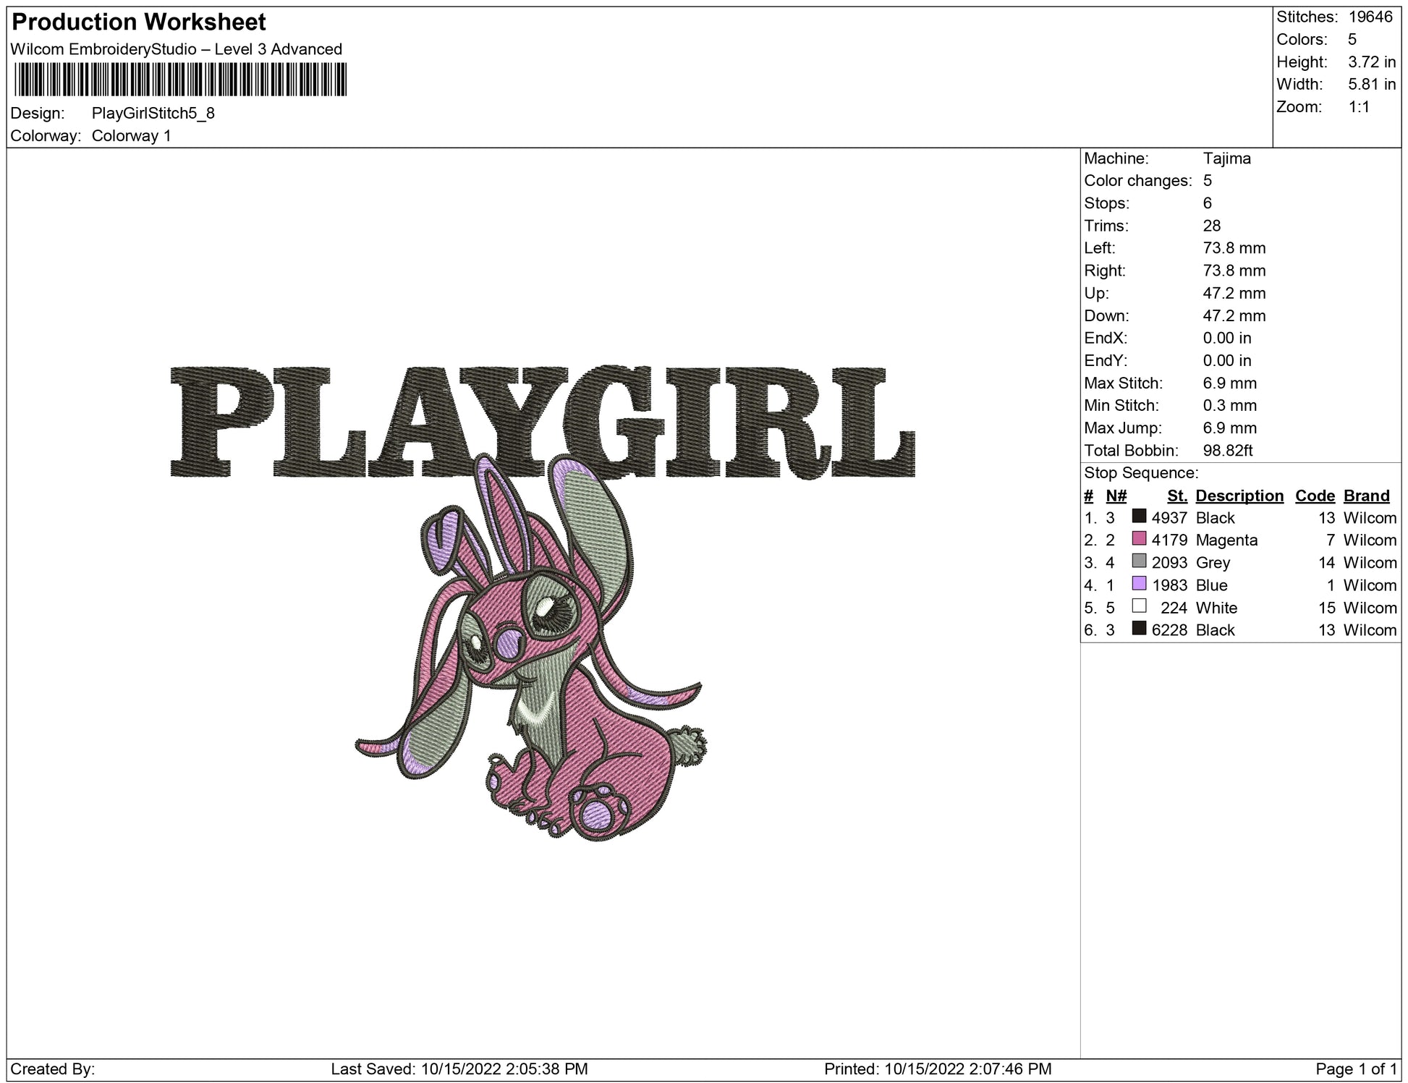Click the barcode under the studio title
Screen dimensions: 1408x1083
coord(179,80)
